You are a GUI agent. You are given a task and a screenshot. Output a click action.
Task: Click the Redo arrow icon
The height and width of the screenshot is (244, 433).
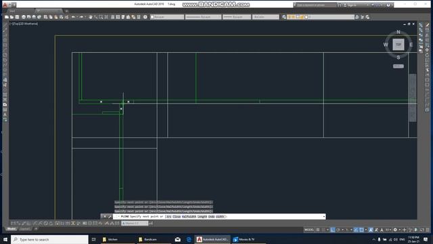[x=81, y=17]
